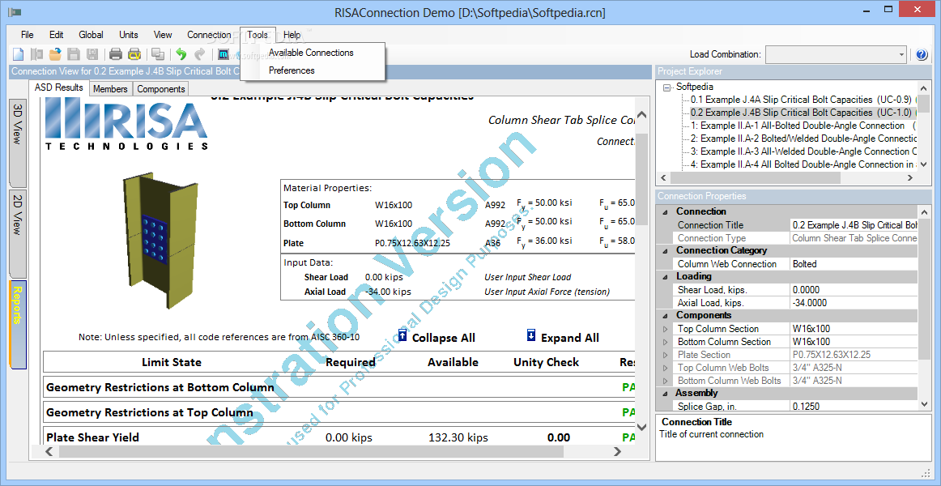The height and width of the screenshot is (486, 941).
Task: Select 1: Example II.A-1 All-Bolted Double-Angle item
Action: (803, 126)
